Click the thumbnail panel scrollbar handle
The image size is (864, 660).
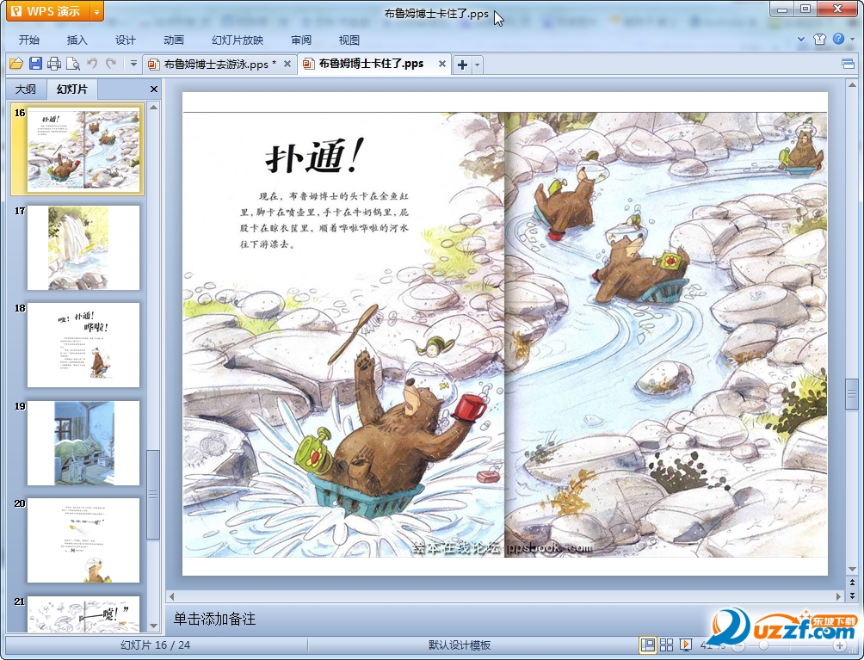pyautogui.click(x=153, y=495)
